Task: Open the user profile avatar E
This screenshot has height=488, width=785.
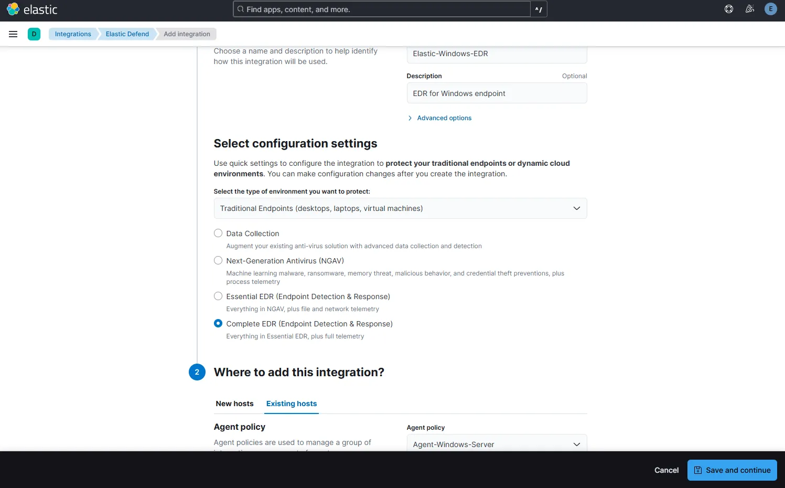Action: coord(770,9)
